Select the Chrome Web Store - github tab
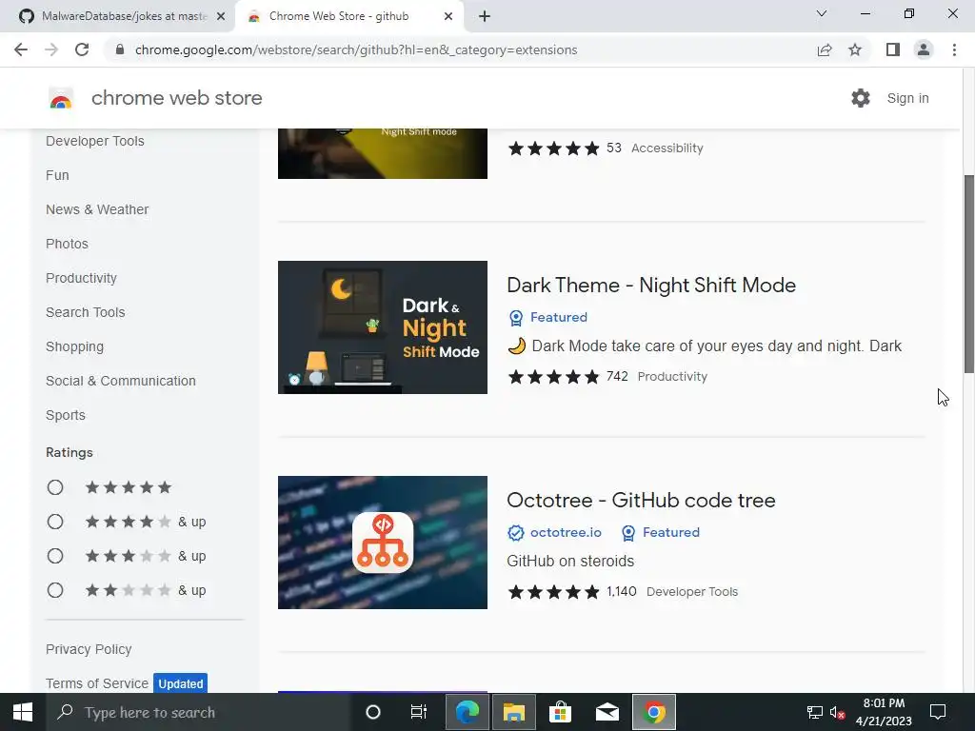Image resolution: width=975 pixels, height=731 pixels. click(x=349, y=16)
